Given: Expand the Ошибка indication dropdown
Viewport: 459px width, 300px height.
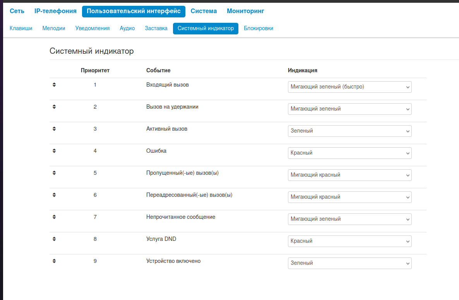Looking at the screenshot, I should click(349, 153).
